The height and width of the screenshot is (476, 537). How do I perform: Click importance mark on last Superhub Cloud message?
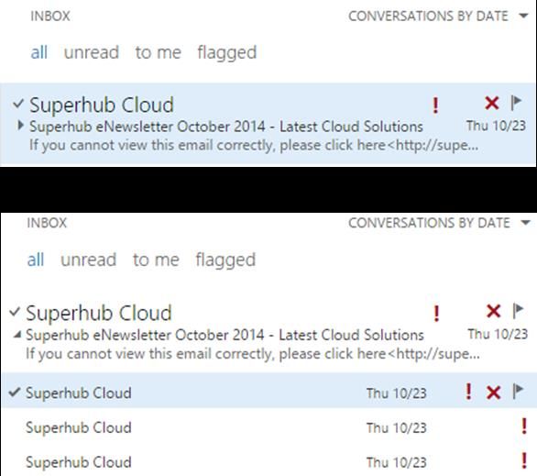click(524, 460)
